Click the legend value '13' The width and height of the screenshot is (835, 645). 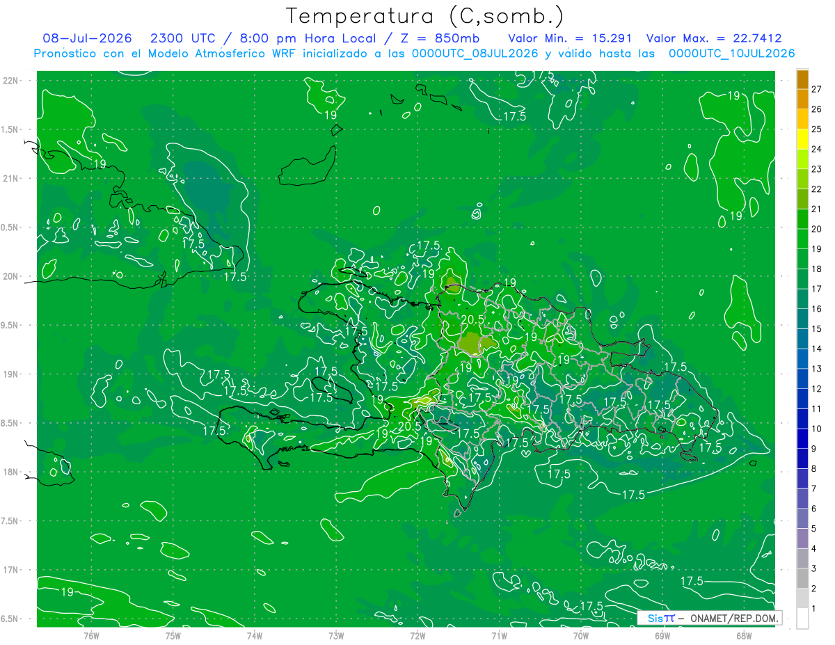[817, 369]
